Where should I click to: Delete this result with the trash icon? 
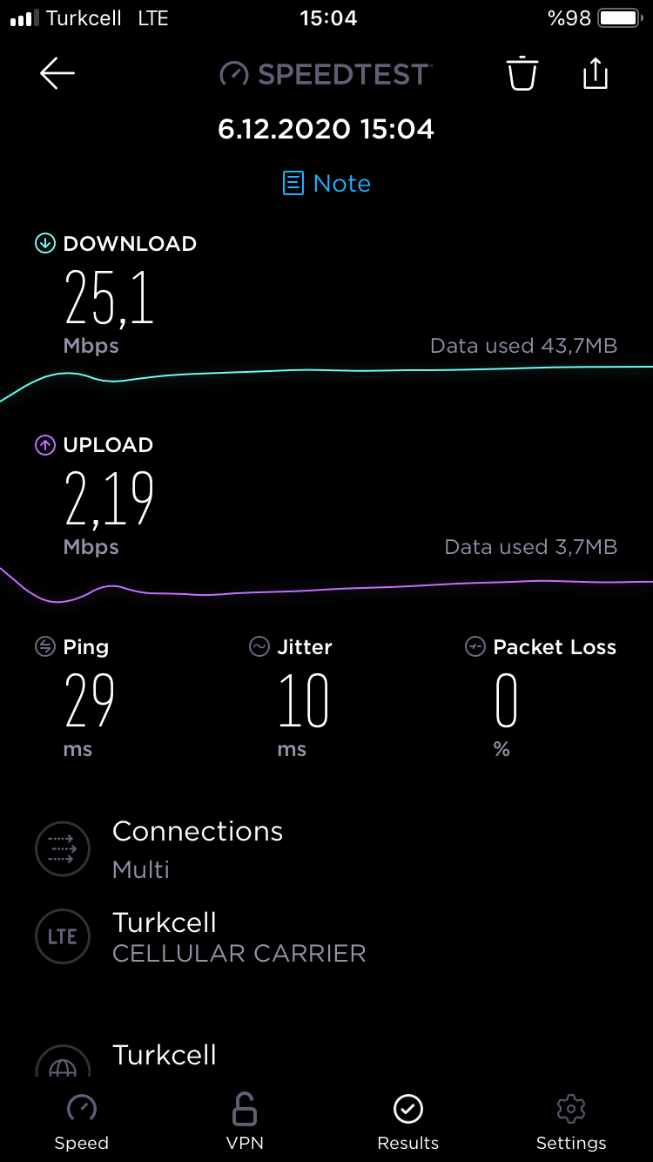pos(522,73)
